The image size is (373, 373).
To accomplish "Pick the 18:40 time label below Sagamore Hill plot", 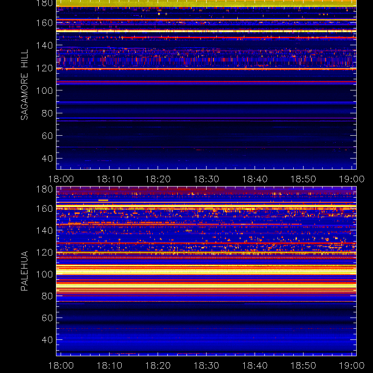I will [x=255, y=179].
